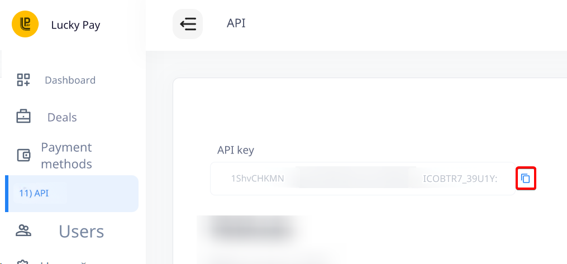This screenshot has width=567, height=264.
Task: Click the Payment methods wallet icon
Action: coord(23,155)
